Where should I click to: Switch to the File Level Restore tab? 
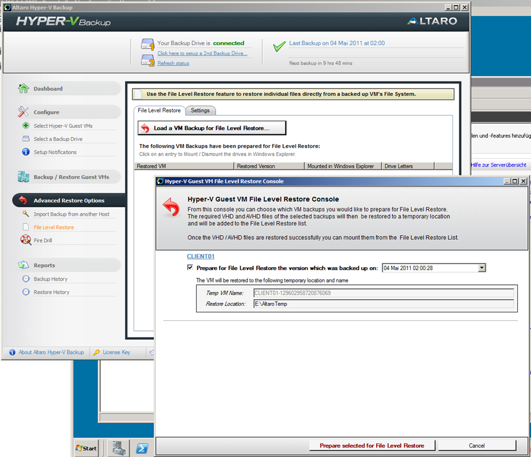tap(159, 110)
